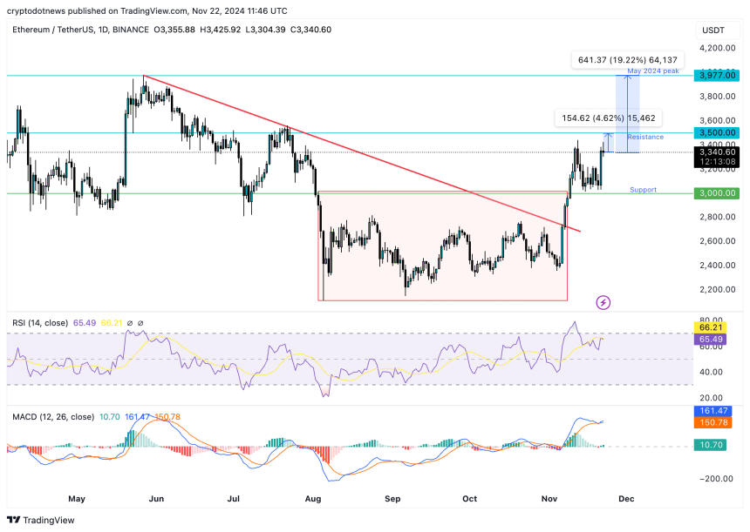Click the blue 161.47 MACD axis tag
Image resolution: width=750 pixels, height=532 pixels.
[x=717, y=409]
